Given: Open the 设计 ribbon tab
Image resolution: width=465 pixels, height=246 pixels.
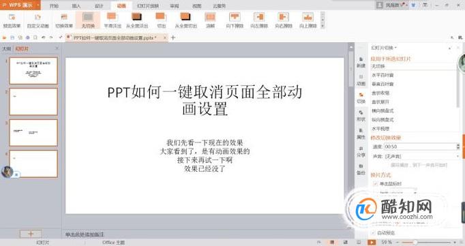Looking at the screenshot, I should (99, 5).
